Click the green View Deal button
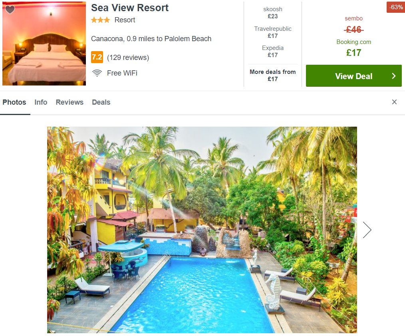Image resolution: width=405 pixels, height=336 pixels. point(353,76)
